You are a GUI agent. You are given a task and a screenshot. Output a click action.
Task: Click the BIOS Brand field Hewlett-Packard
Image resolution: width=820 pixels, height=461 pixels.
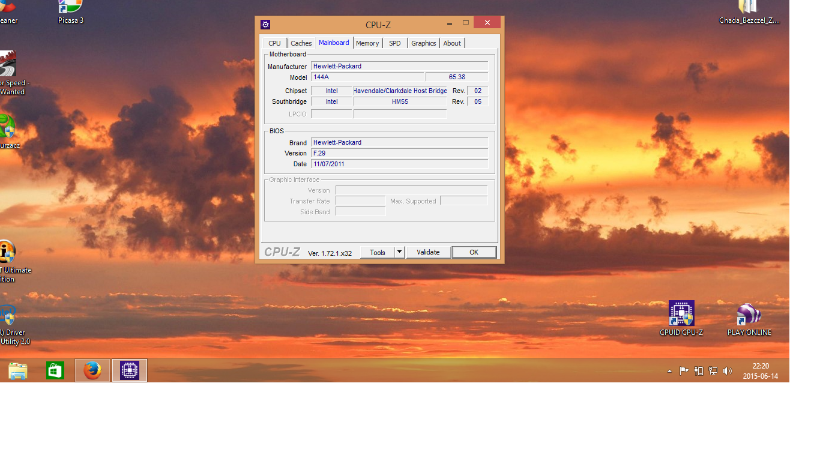399,142
